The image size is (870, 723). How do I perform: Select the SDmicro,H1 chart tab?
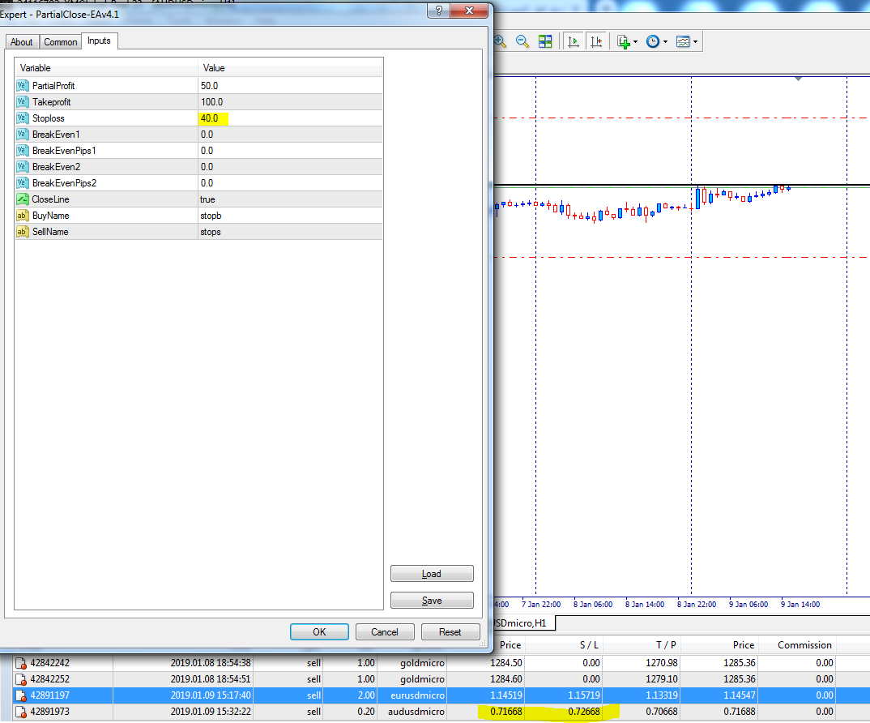click(523, 623)
